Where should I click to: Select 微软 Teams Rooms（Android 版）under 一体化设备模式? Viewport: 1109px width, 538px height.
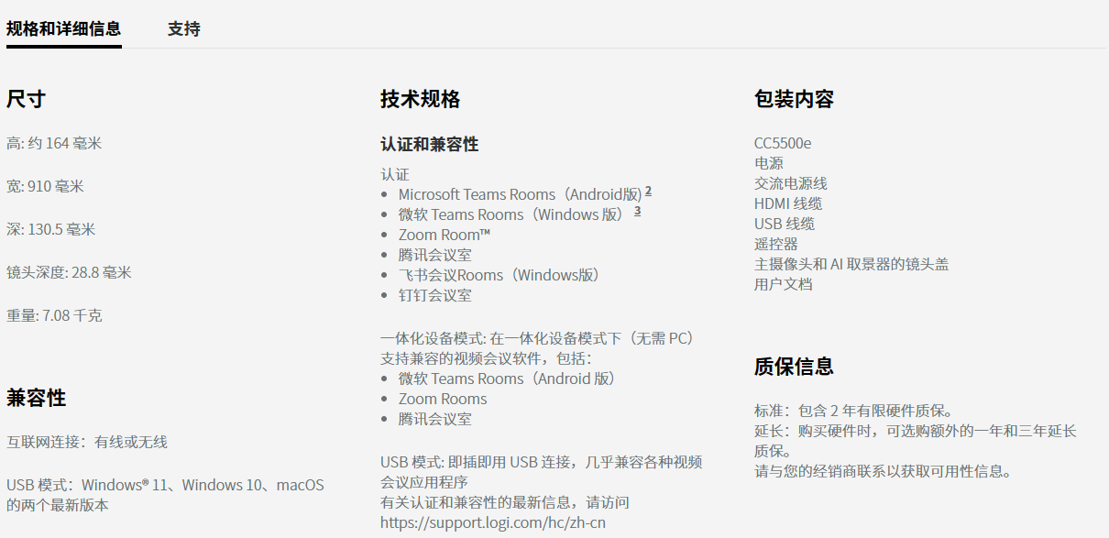pyautogui.click(x=508, y=379)
